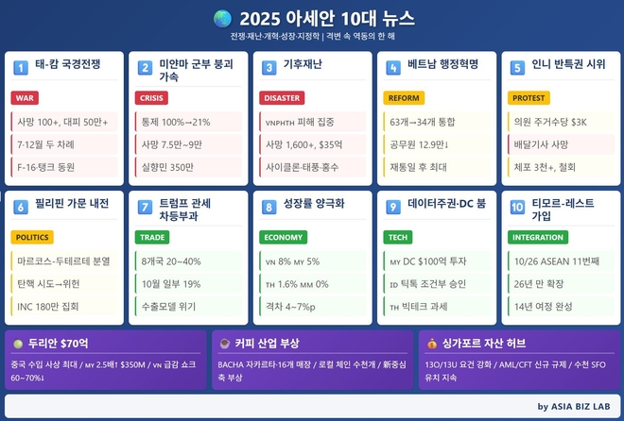
Task: Click the 2025 아세안 10대 뉴스 title
Action: tap(324, 18)
